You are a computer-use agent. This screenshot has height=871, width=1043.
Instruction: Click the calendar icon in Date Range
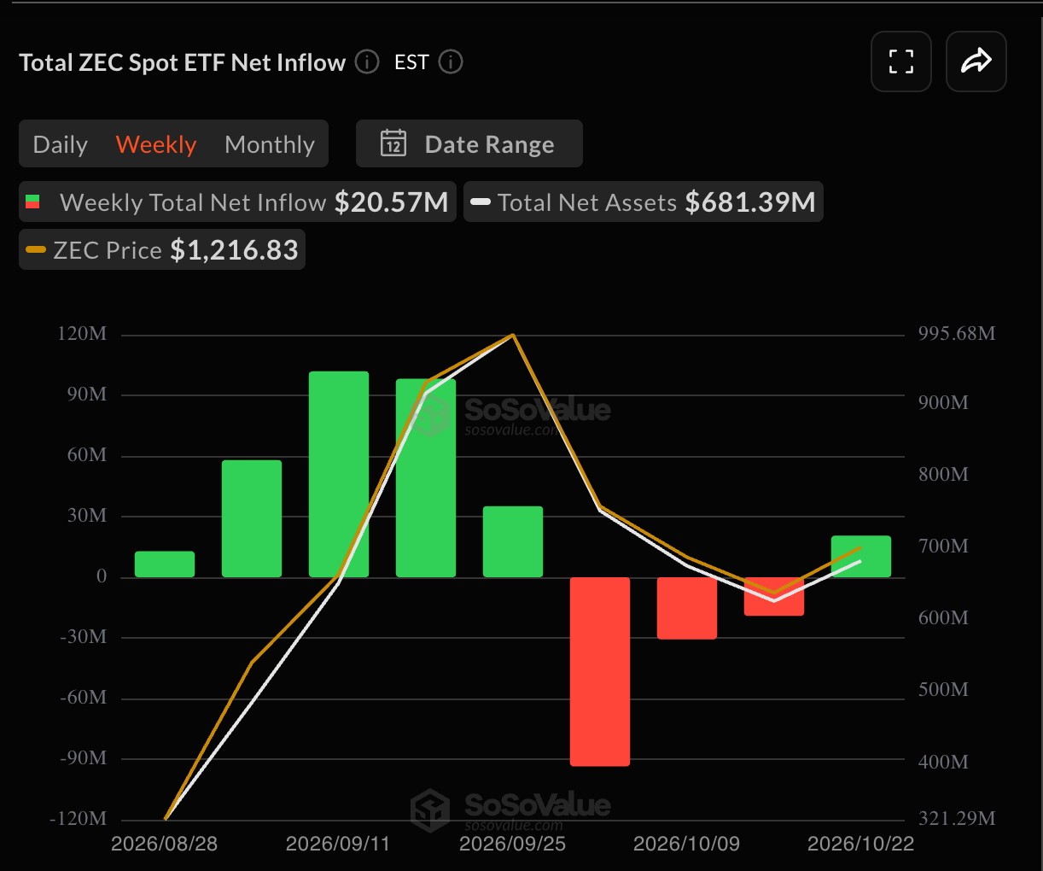coord(393,143)
